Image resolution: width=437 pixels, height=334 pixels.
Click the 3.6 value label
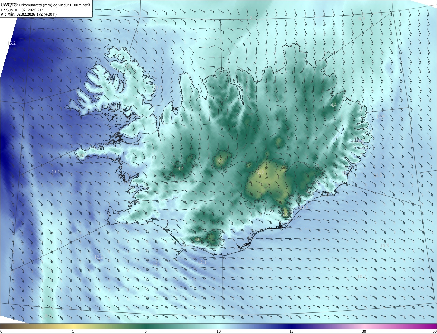coord(197,239)
